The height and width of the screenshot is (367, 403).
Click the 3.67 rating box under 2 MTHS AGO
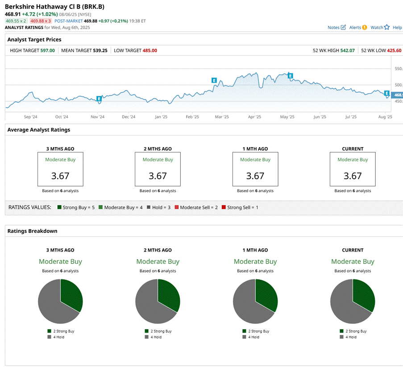[158, 169]
